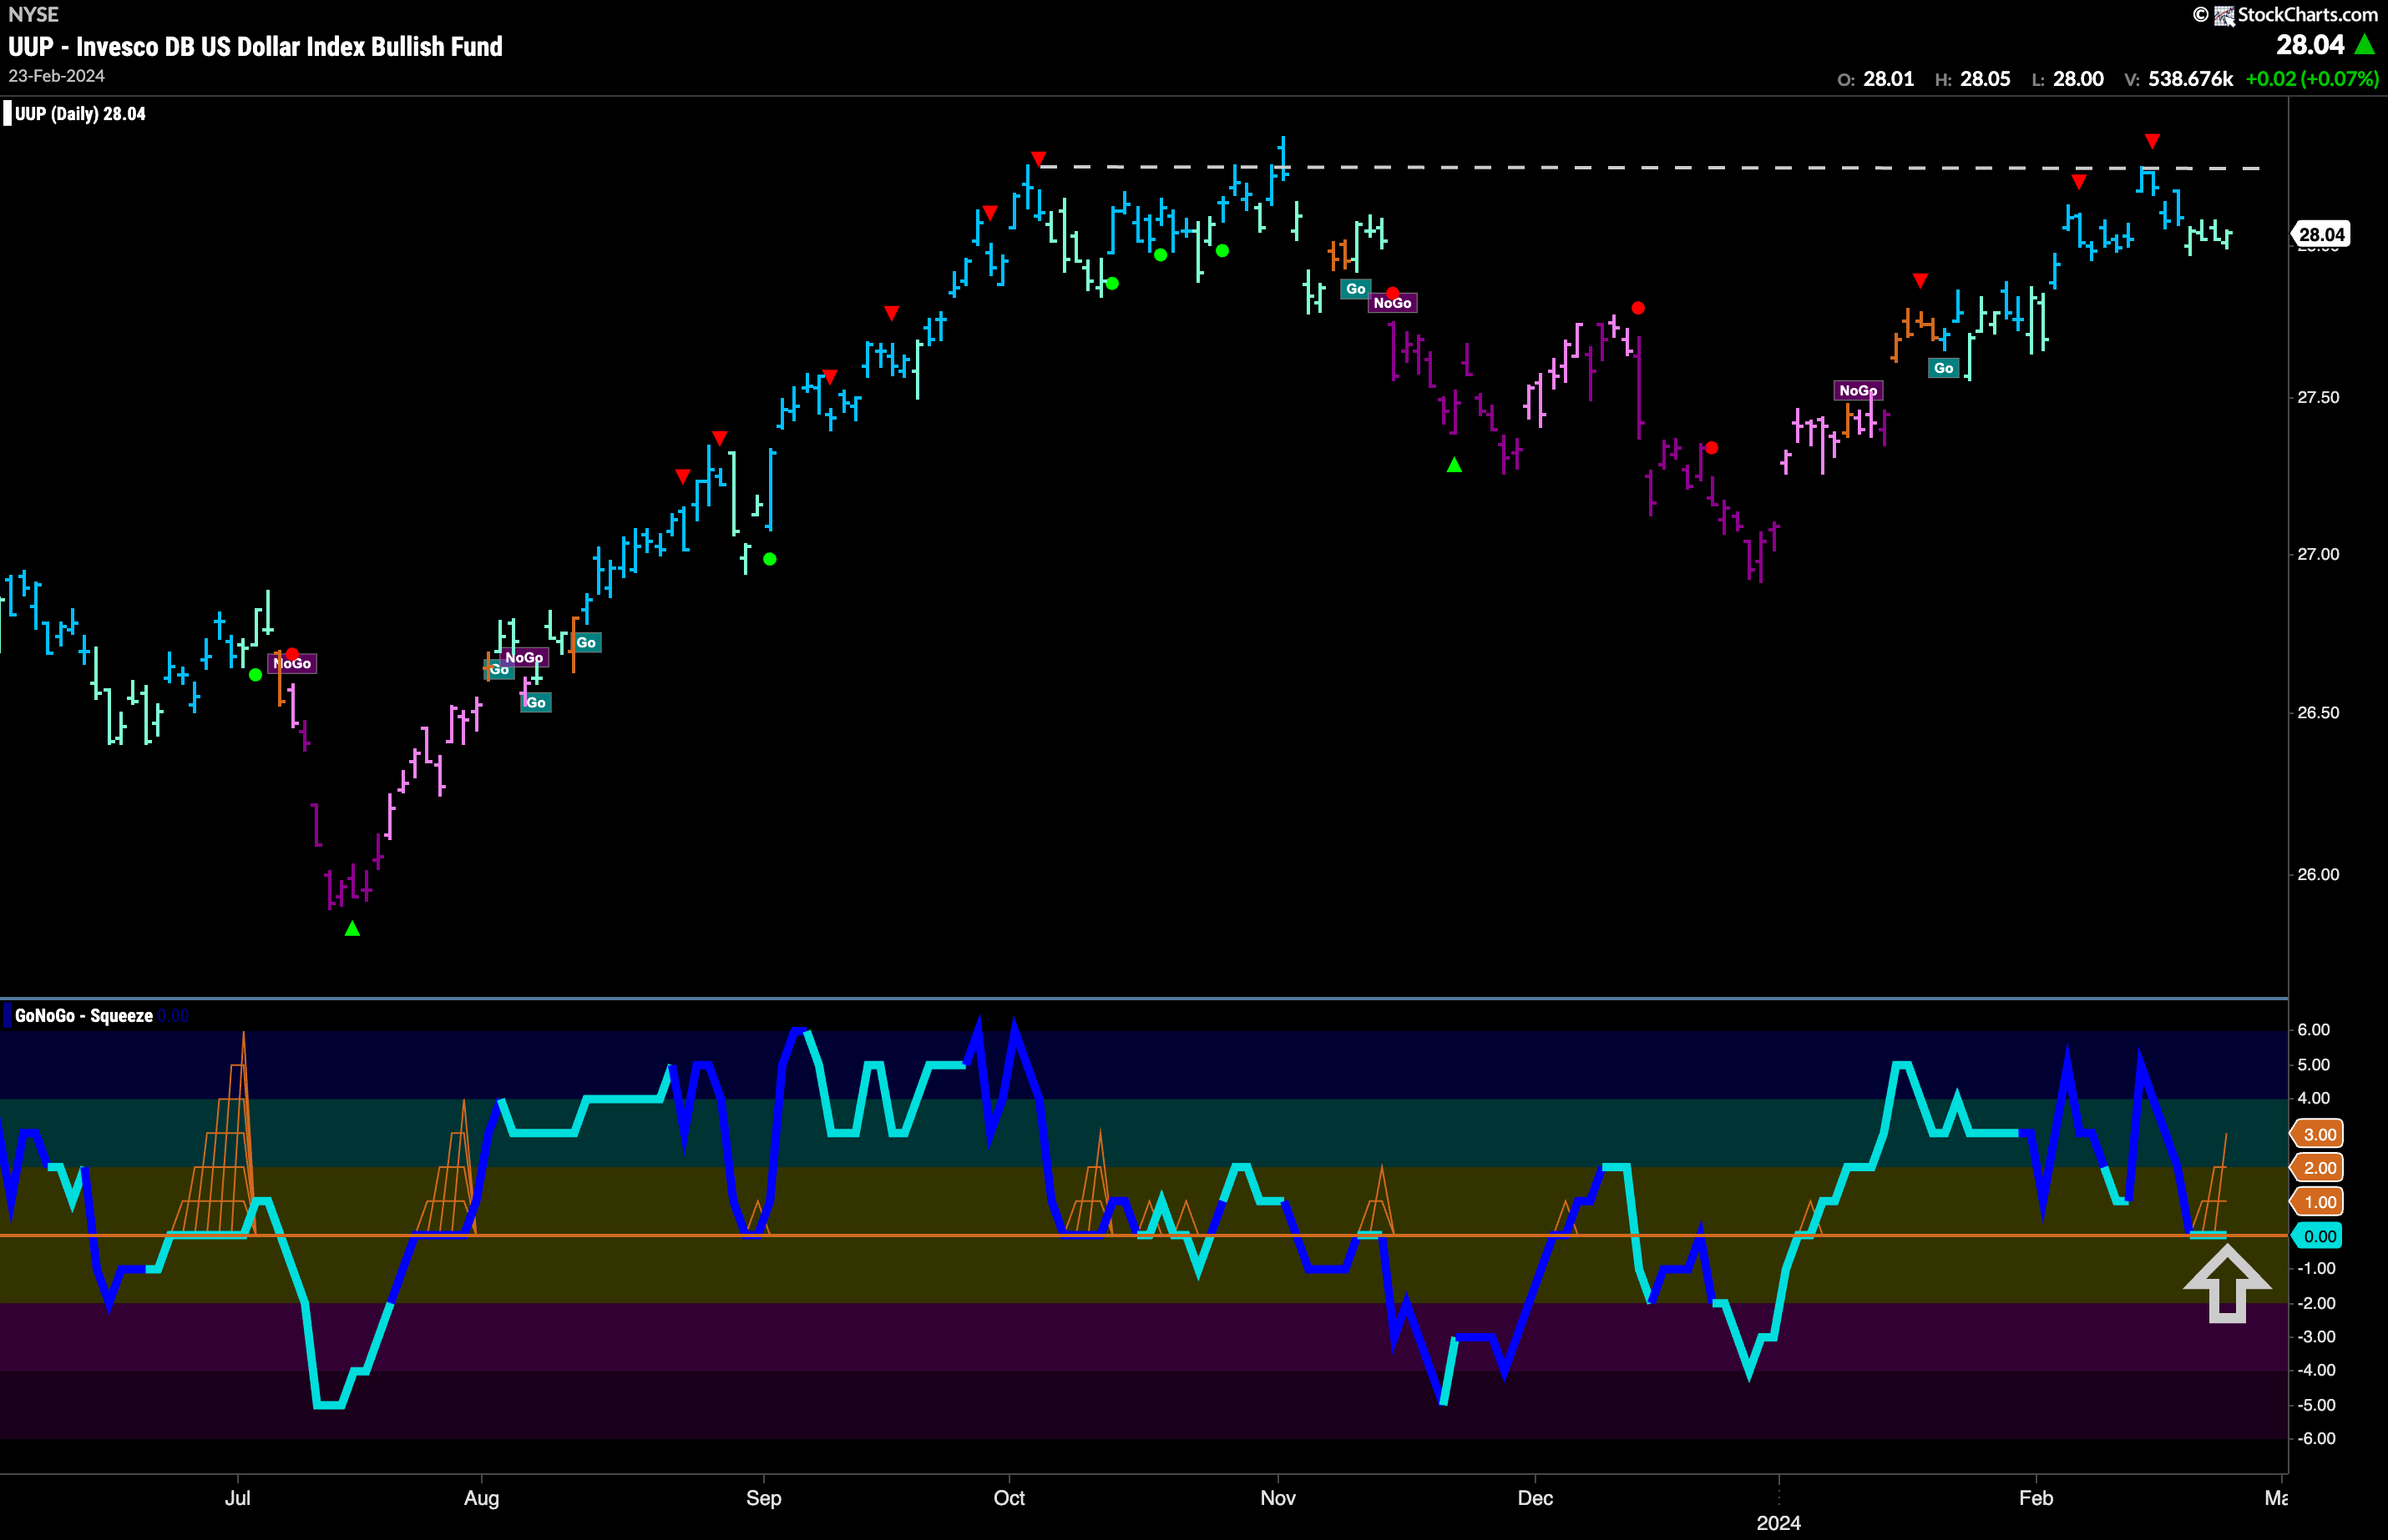Viewport: 2388px width, 1540px height.
Task: Click the green triangle marker in late November
Action: point(1455,465)
